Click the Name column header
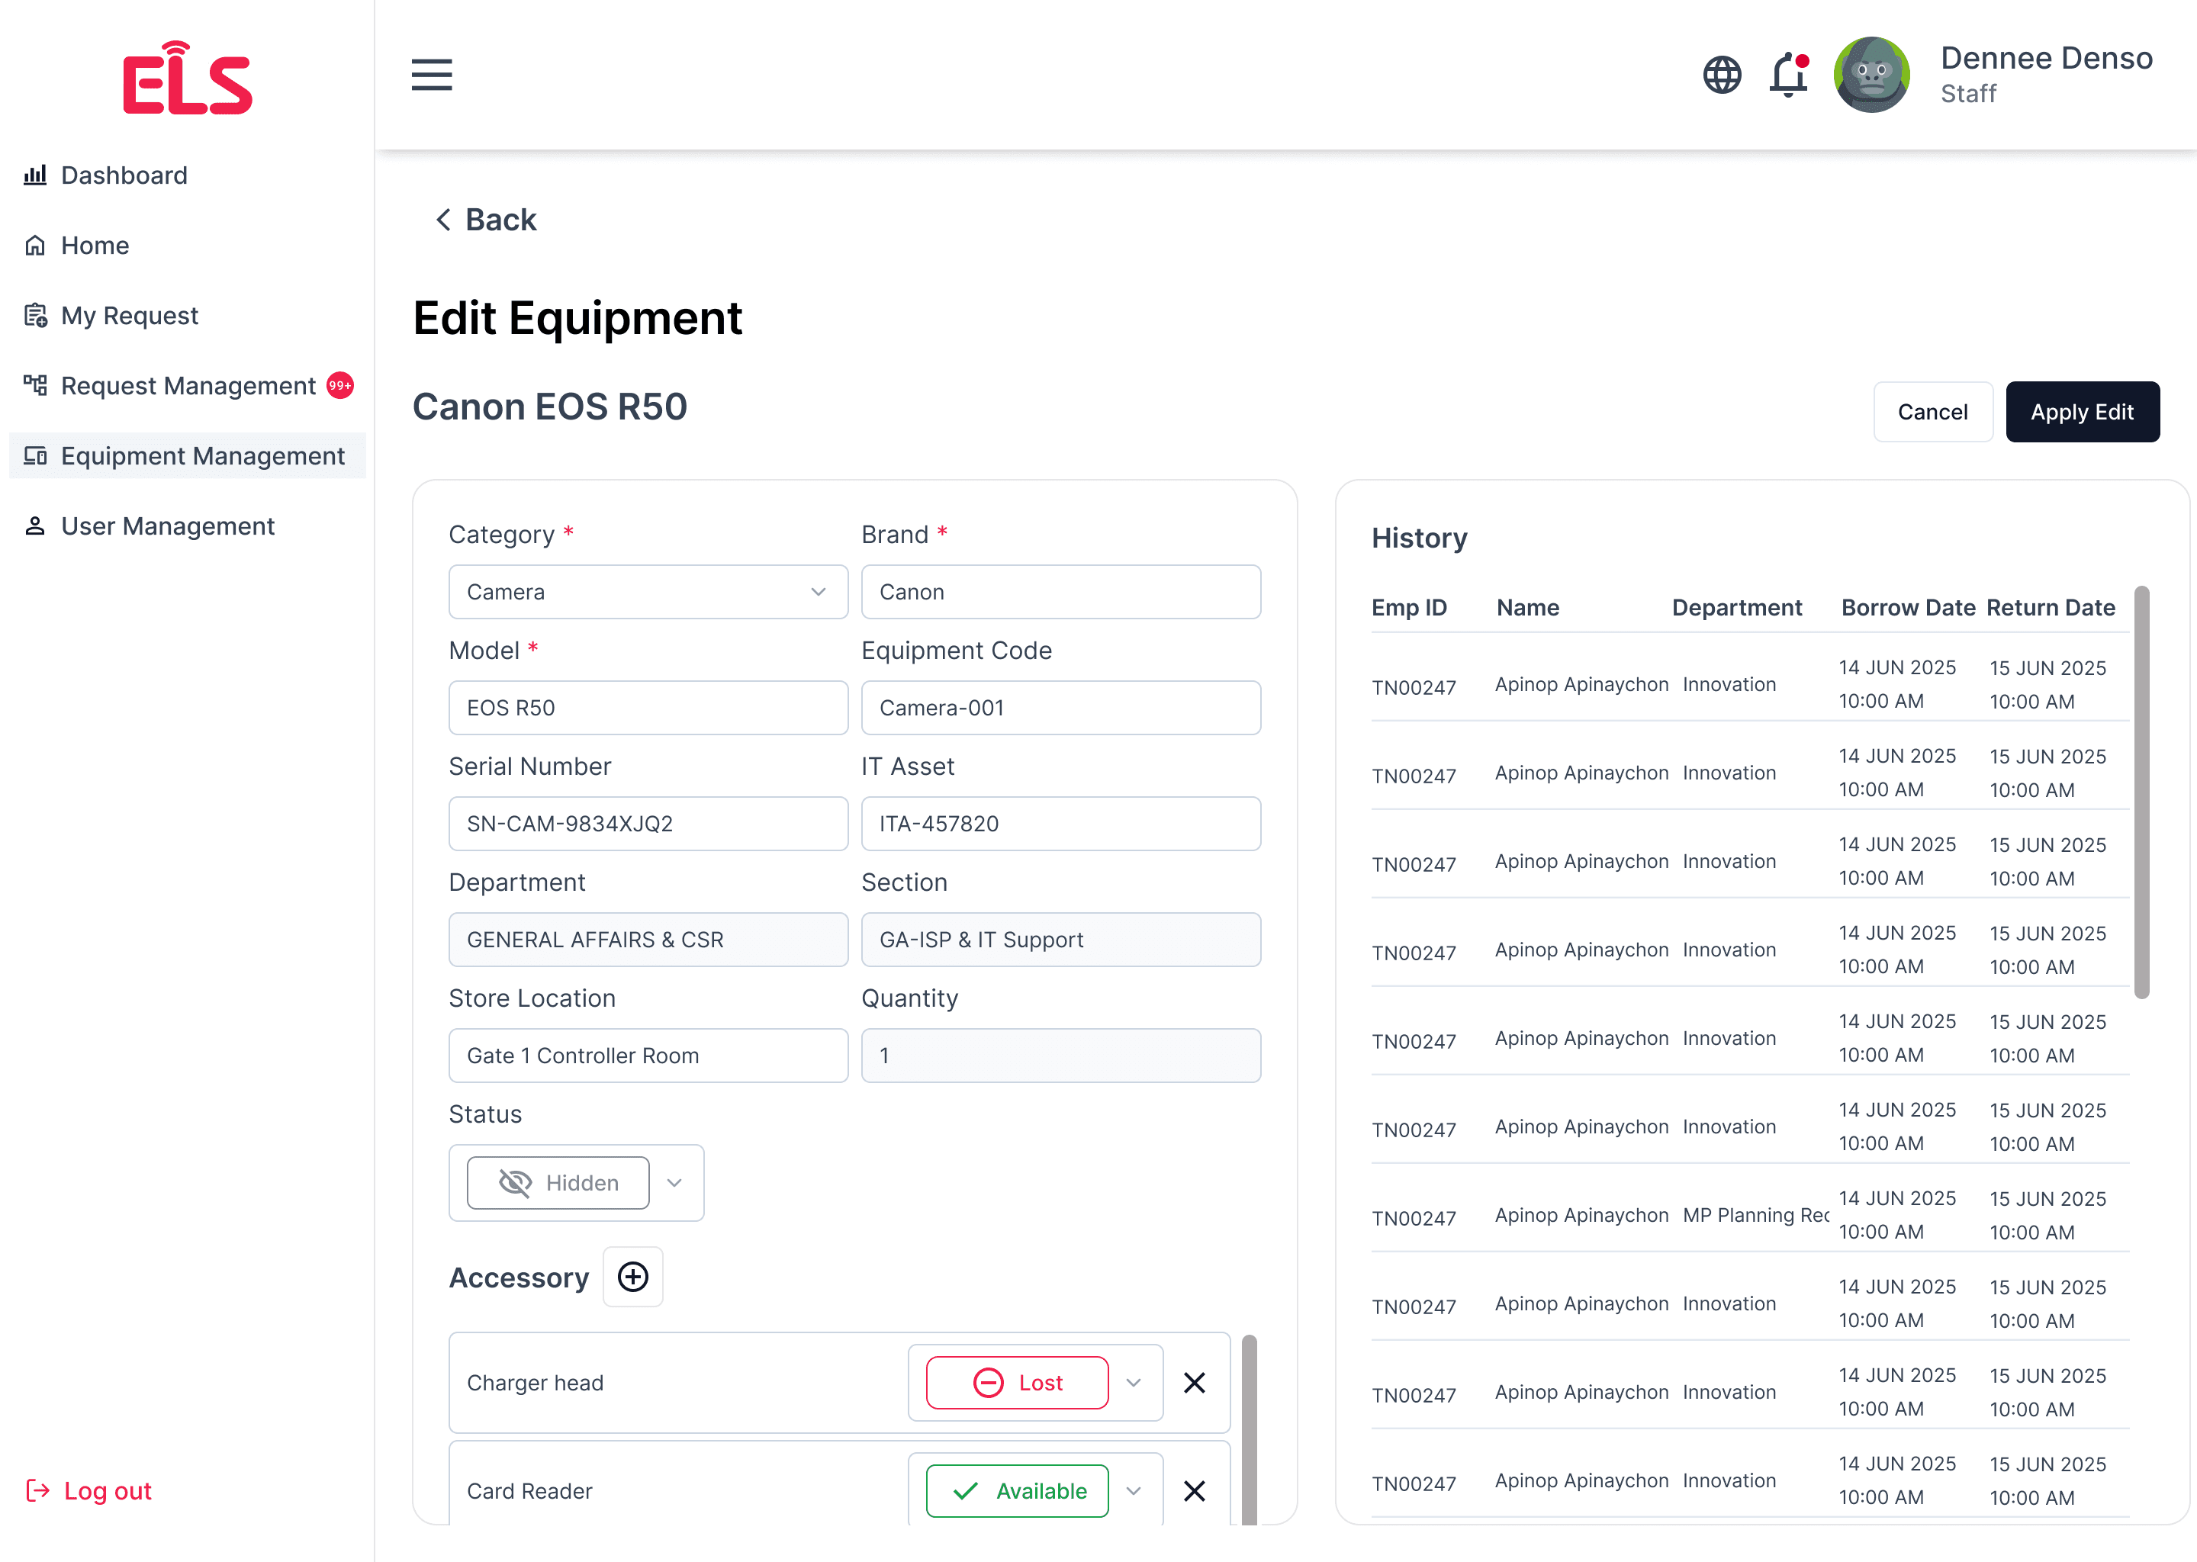 (1527, 608)
